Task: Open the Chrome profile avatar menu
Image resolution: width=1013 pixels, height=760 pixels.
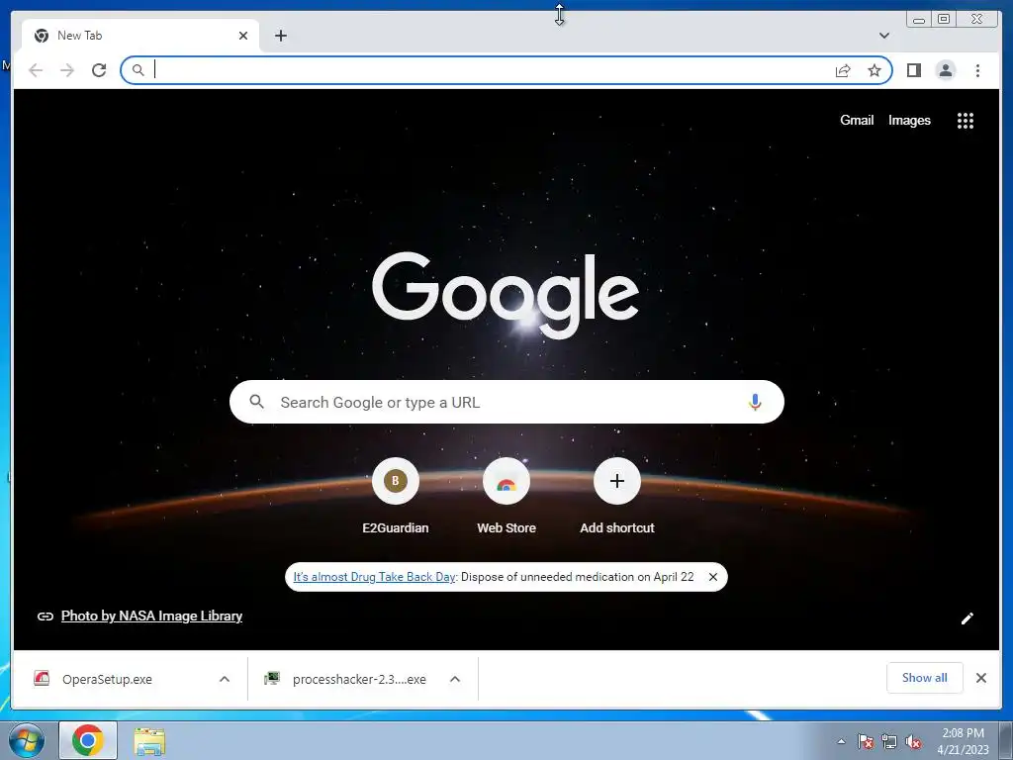Action: (x=945, y=70)
